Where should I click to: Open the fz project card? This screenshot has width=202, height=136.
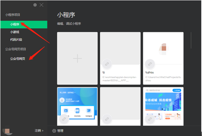point(120,58)
